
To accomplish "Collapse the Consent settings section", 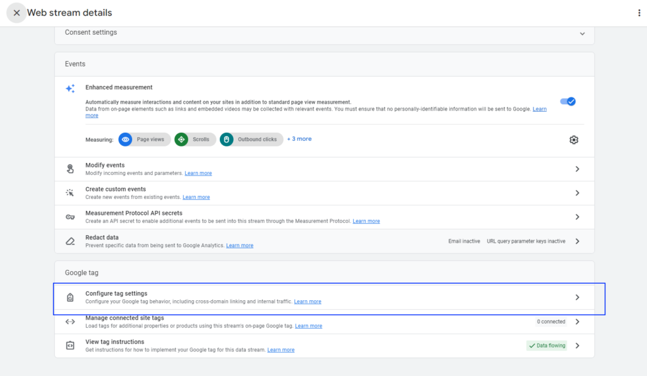I will click(582, 33).
